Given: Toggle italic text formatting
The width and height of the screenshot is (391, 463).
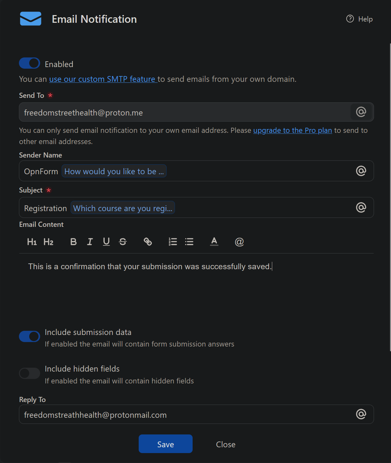Looking at the screenshot, I should pos(90,242).
